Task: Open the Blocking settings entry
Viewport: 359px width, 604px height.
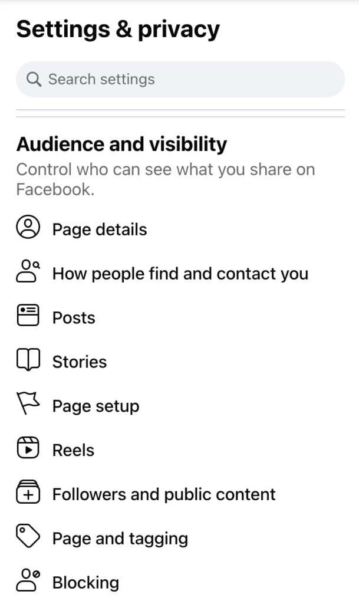Action: click(86, 583)
